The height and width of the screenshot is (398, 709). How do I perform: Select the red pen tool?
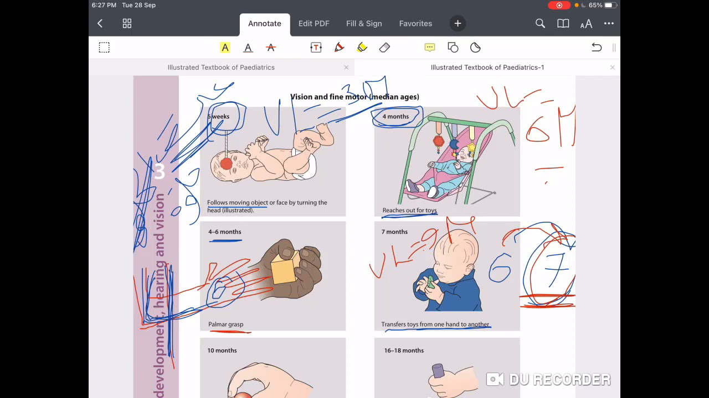pyautogui.click(x=339, y=48)
